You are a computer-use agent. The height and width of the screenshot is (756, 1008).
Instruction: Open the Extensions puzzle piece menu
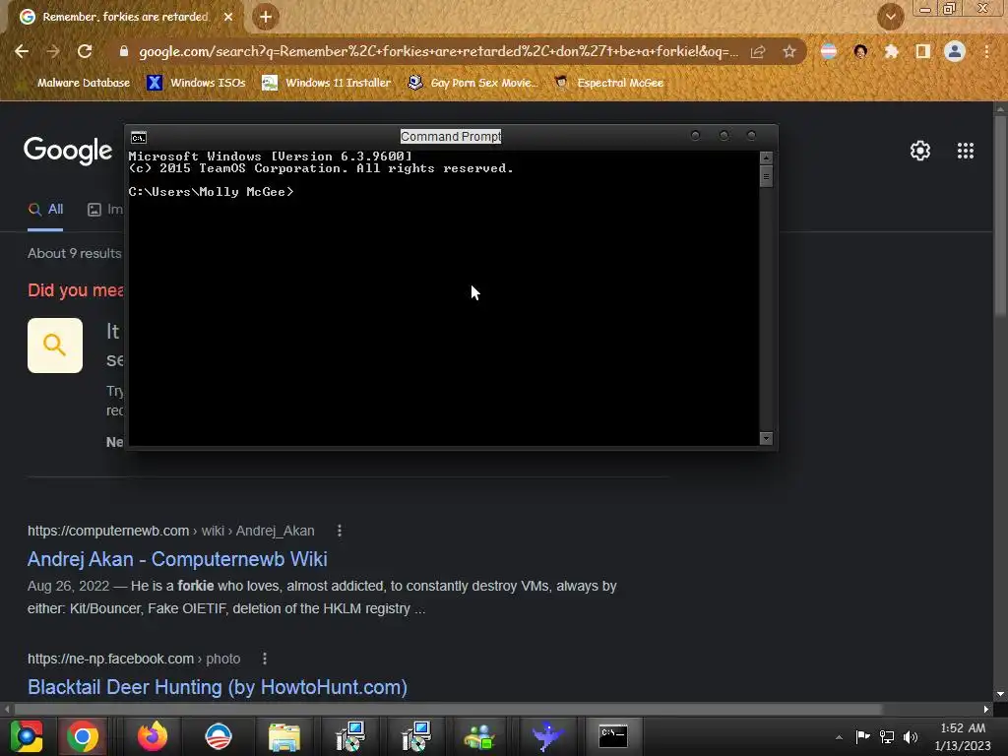tap(891, 51)
